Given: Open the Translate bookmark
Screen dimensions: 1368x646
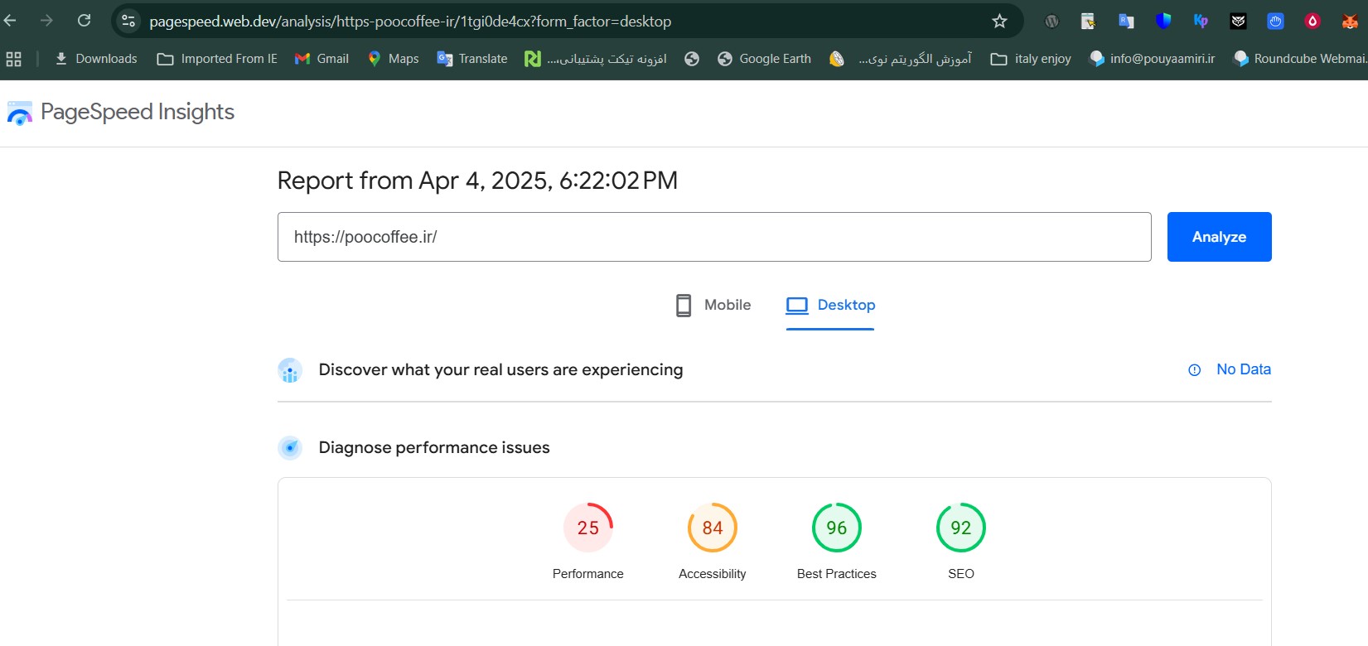Looking at the screenshot, I should tap(472, 59).
